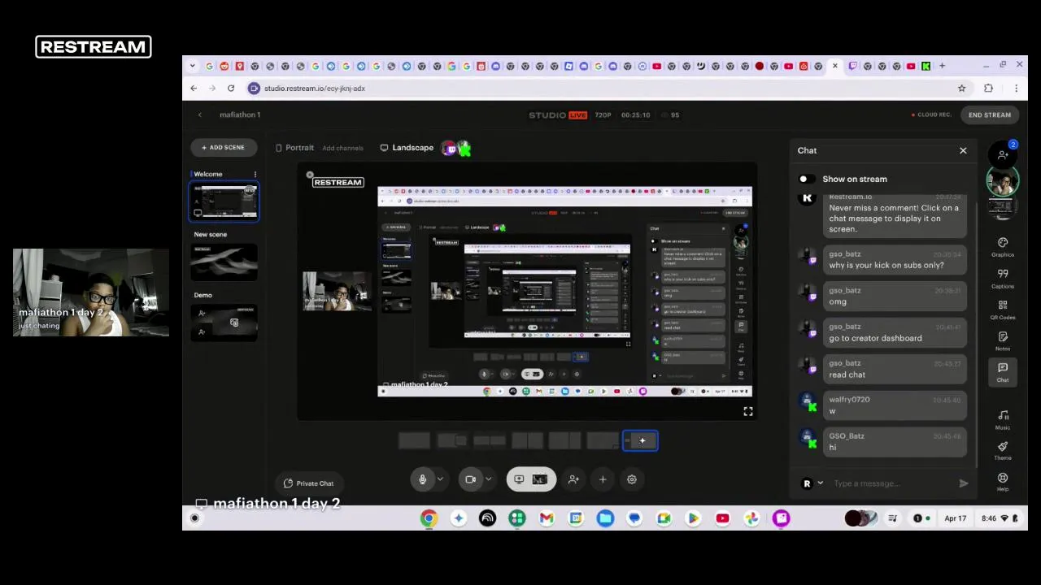Display gso_batz 'omg' message

[x=894, y=297]
